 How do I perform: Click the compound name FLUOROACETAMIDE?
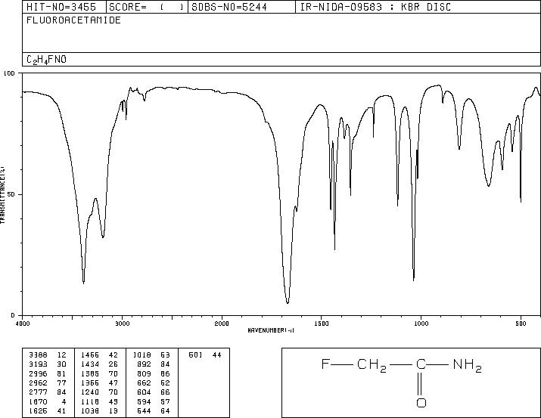(x=73, y=20)
